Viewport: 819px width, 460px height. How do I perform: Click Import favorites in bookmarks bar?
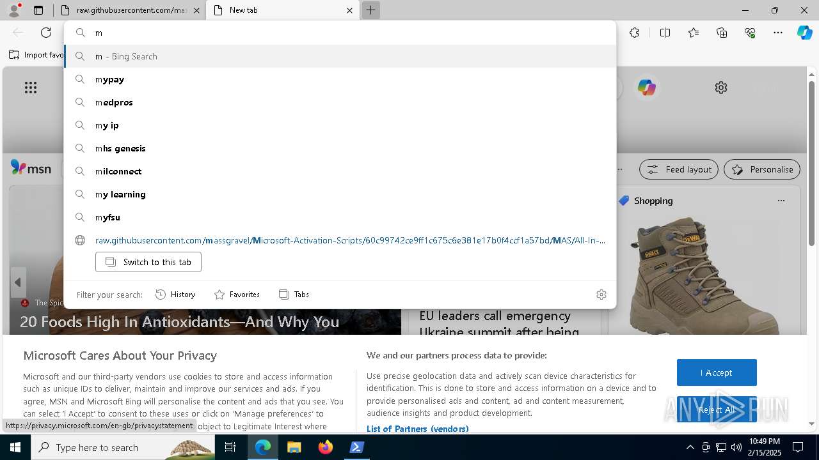point(36,55)
